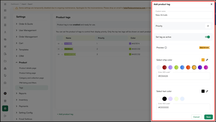Viewport: 216px width, 122px height.
Task: Click the pencil icon beside text color
Action: point(207,91)
